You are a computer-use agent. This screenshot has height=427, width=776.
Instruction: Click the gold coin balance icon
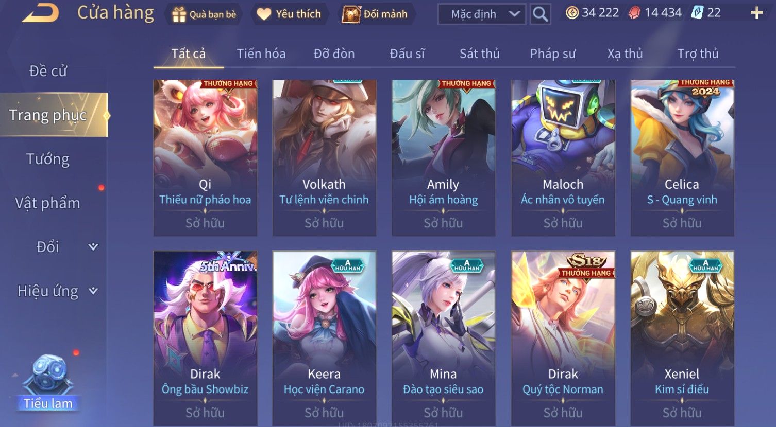pos(572,12)
